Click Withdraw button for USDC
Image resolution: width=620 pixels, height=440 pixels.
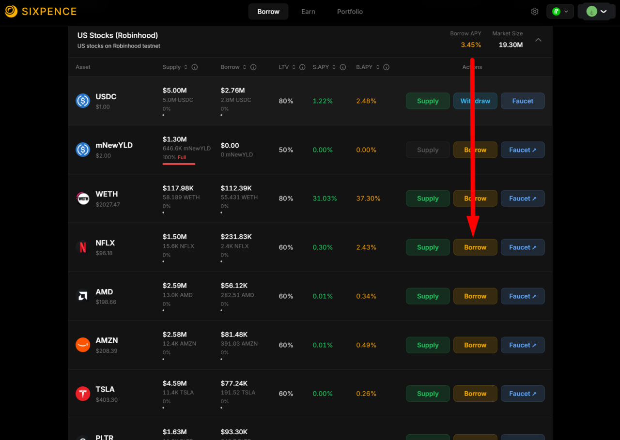(475, 101)
